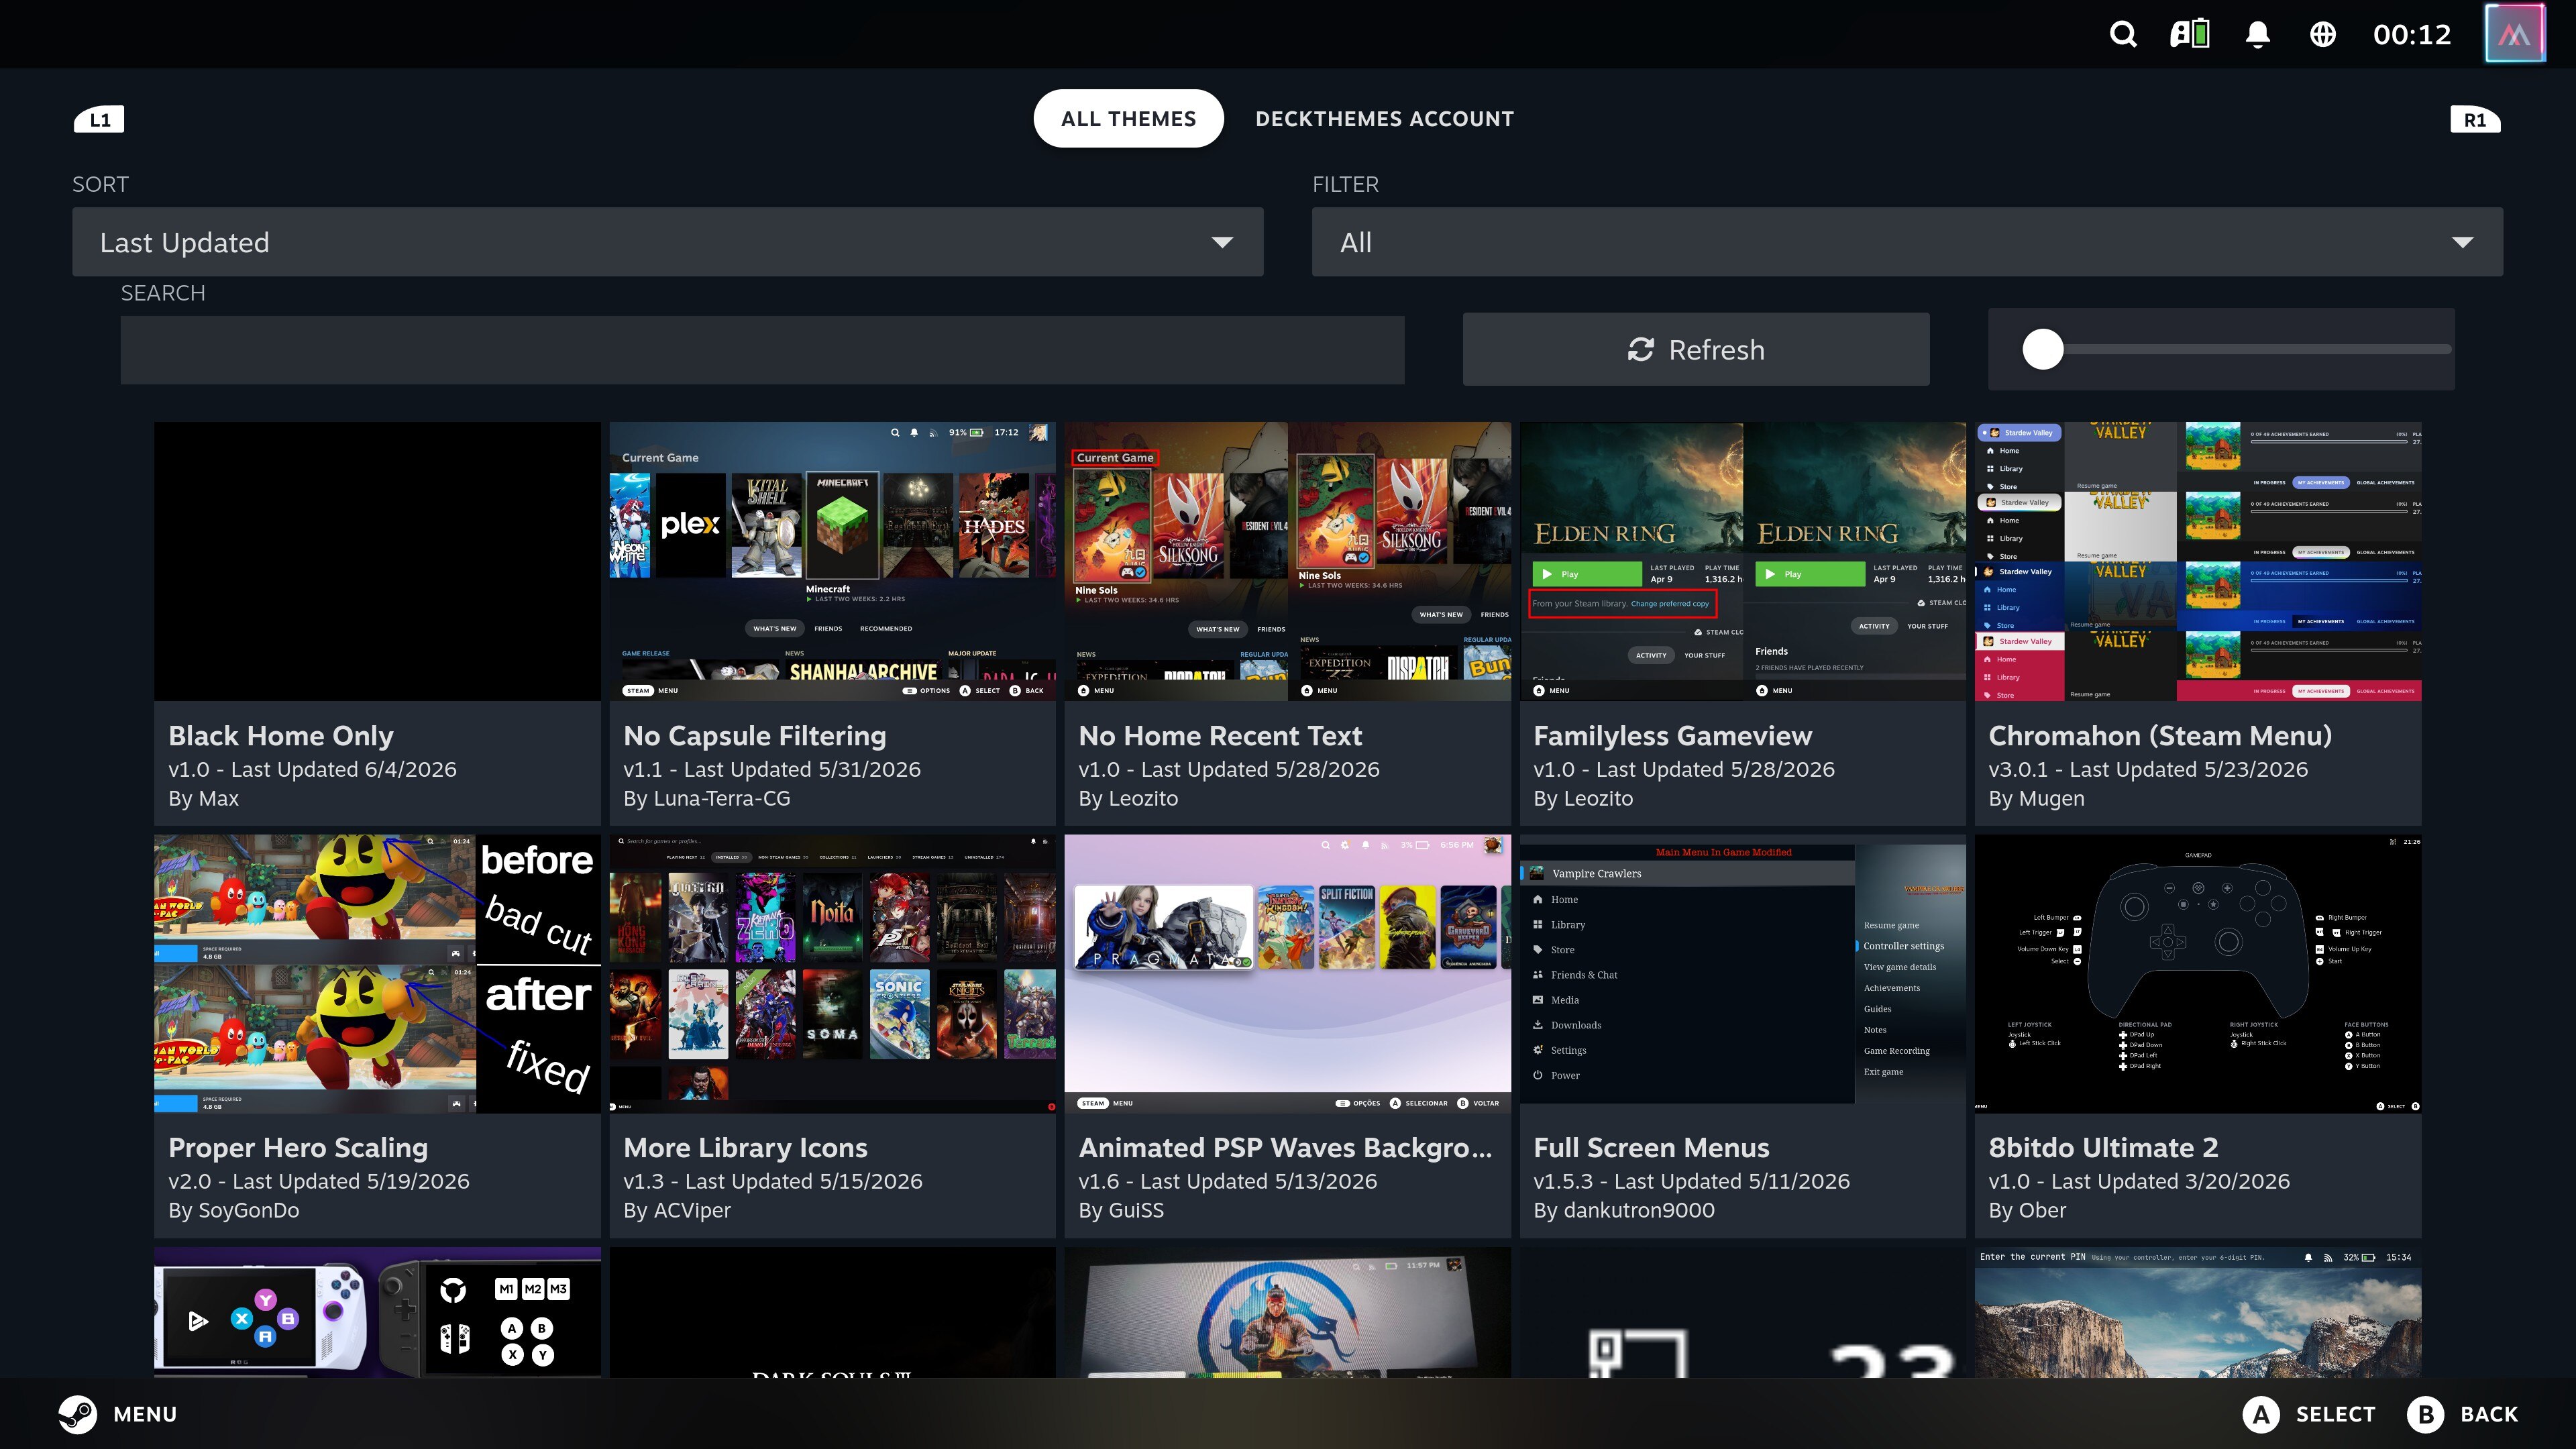
Task: Open the user profile avatar
Action: [2514, 34]
